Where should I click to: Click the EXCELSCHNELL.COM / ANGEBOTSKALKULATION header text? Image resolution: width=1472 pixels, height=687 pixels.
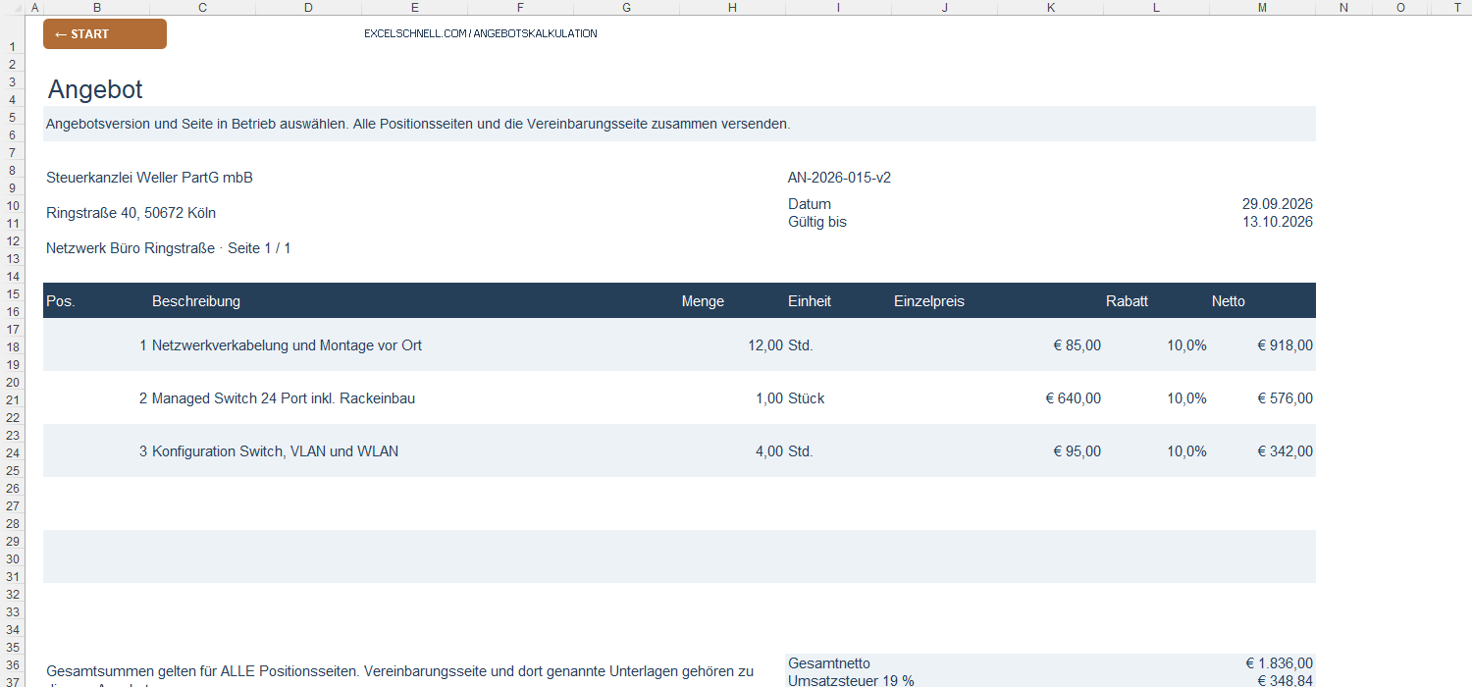click(x=481, y=33)
